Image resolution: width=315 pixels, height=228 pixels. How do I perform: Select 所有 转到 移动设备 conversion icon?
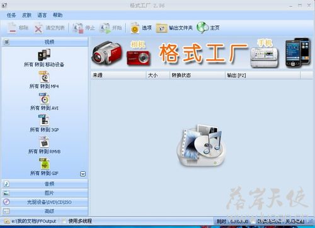coord(44,55)
